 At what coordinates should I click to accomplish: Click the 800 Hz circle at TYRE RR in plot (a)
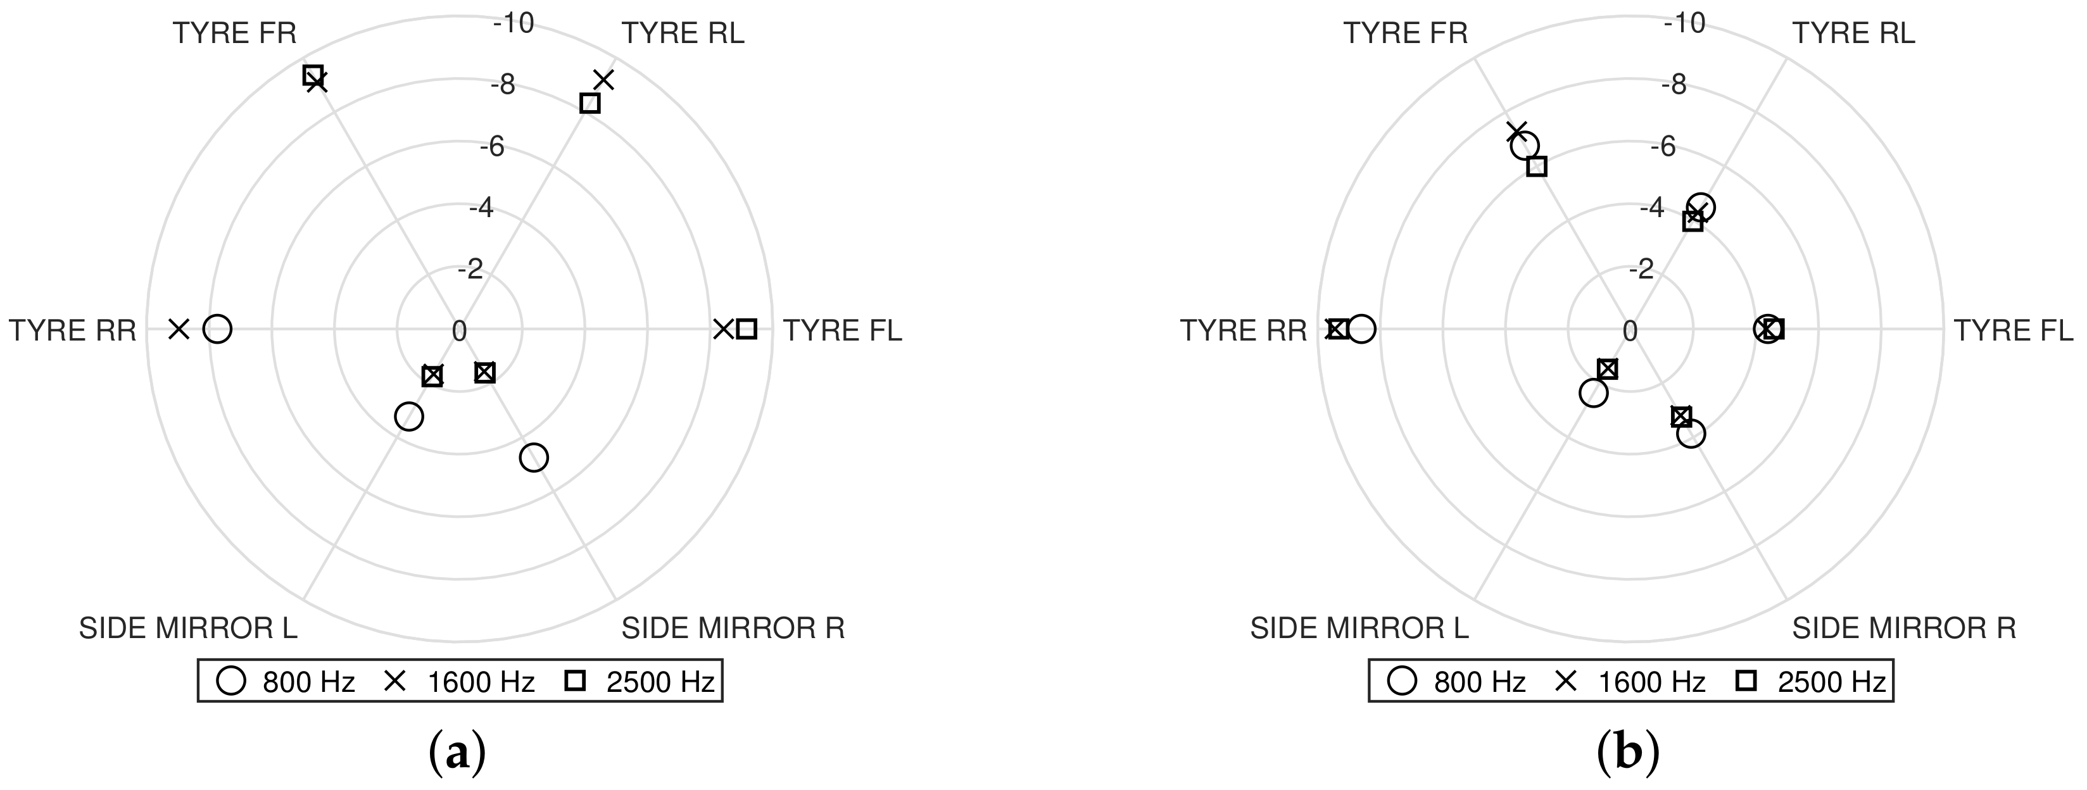[217, 329]
